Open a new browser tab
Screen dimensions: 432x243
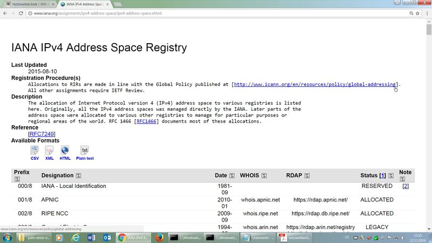[x=118, y=4]
